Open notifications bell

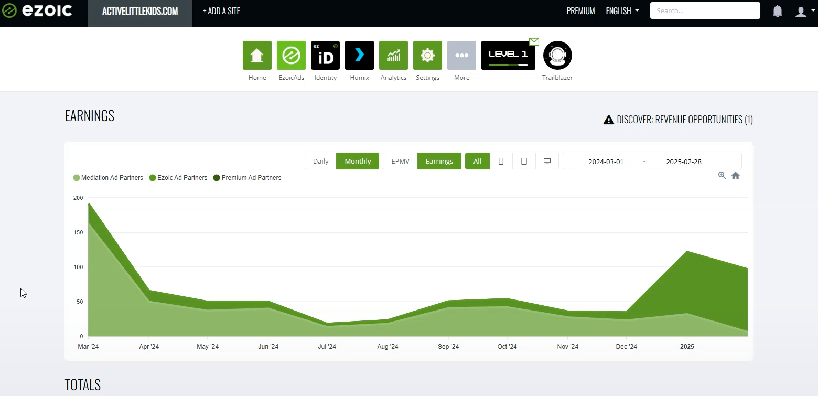[x=778, y=11]
